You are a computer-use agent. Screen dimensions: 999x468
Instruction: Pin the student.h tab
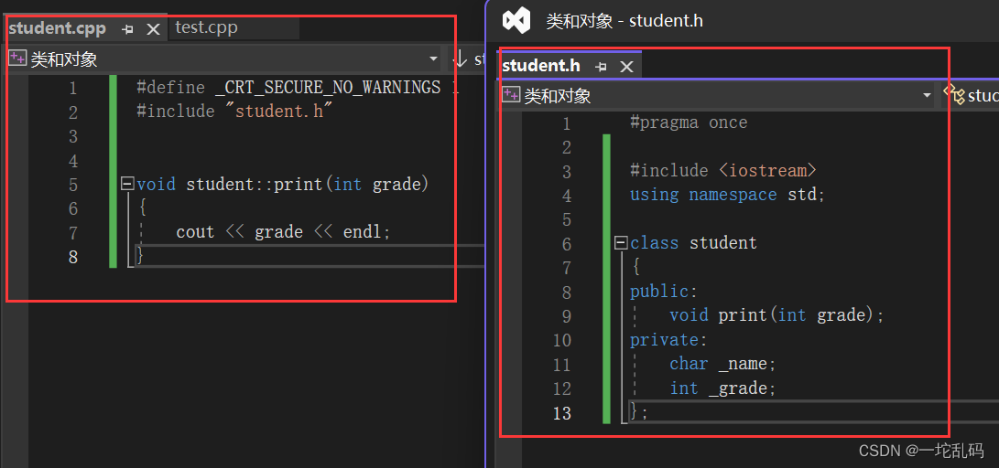click(x=601, y=66)
